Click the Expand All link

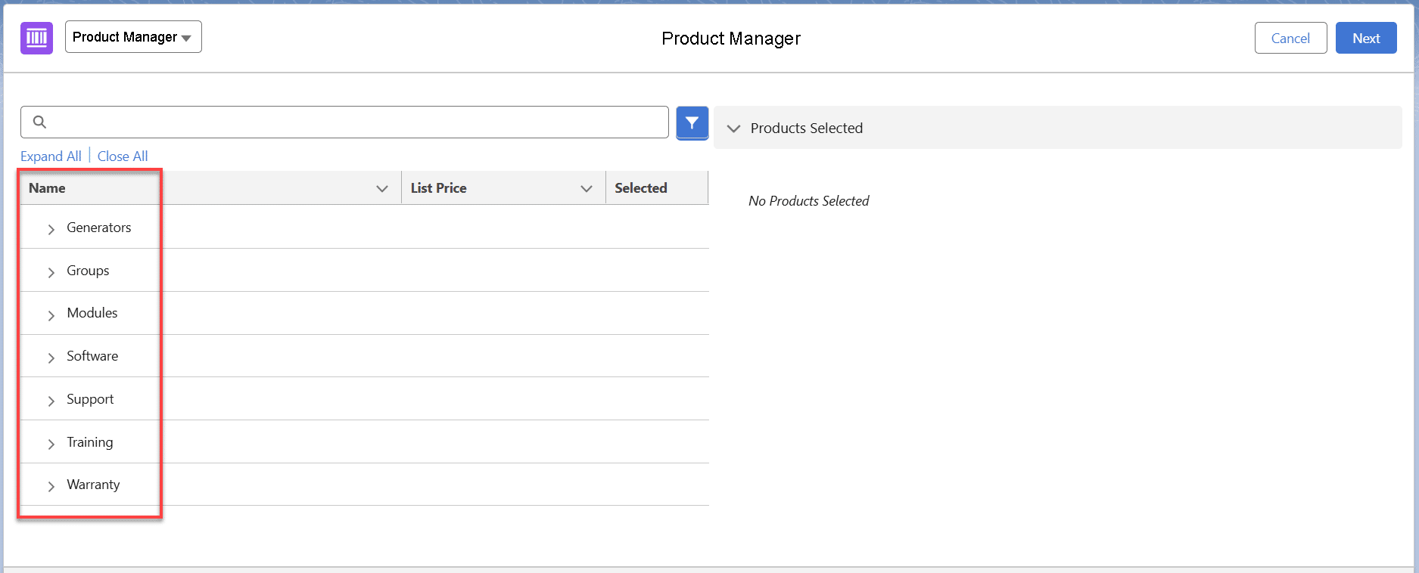(51, 156)
